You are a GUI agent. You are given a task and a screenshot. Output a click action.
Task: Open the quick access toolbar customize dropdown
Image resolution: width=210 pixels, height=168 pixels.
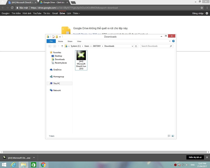(x=60, y=37)
